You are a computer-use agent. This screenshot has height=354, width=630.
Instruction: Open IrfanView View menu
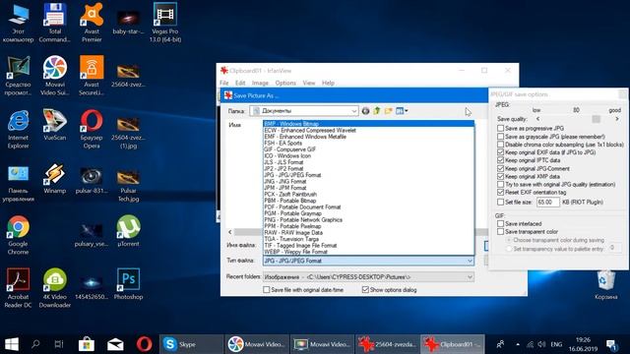pyautogui.click(x=308, y=83)
